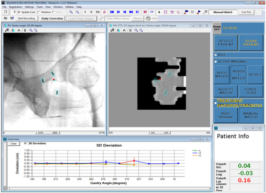Click the ADJUST MATCH button
This screenshot has height=193, width=266.
point(238,75)
